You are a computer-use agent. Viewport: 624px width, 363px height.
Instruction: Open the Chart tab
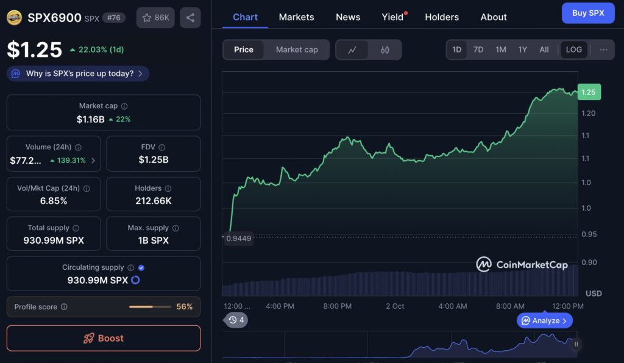pos(245,17)
